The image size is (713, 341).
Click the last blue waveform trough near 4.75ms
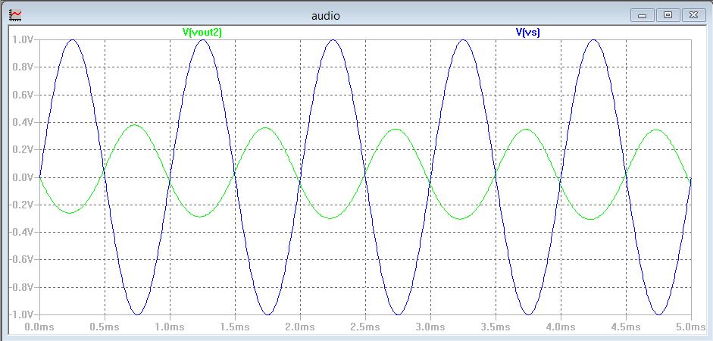(x=658, y=314)
